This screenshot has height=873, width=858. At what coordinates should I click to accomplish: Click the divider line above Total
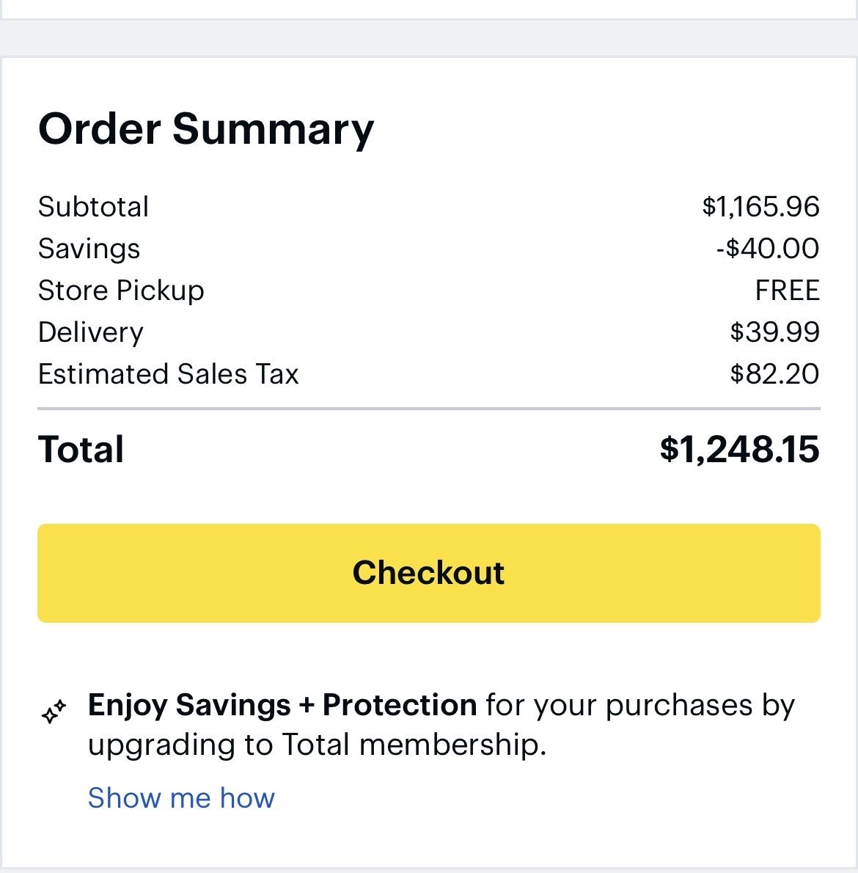(x=428, y=408)
